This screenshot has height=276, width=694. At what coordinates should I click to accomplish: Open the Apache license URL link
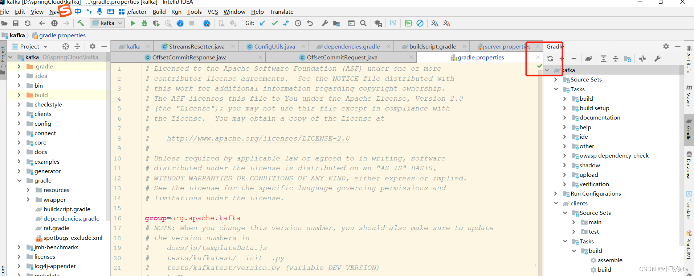pos(258,138)
